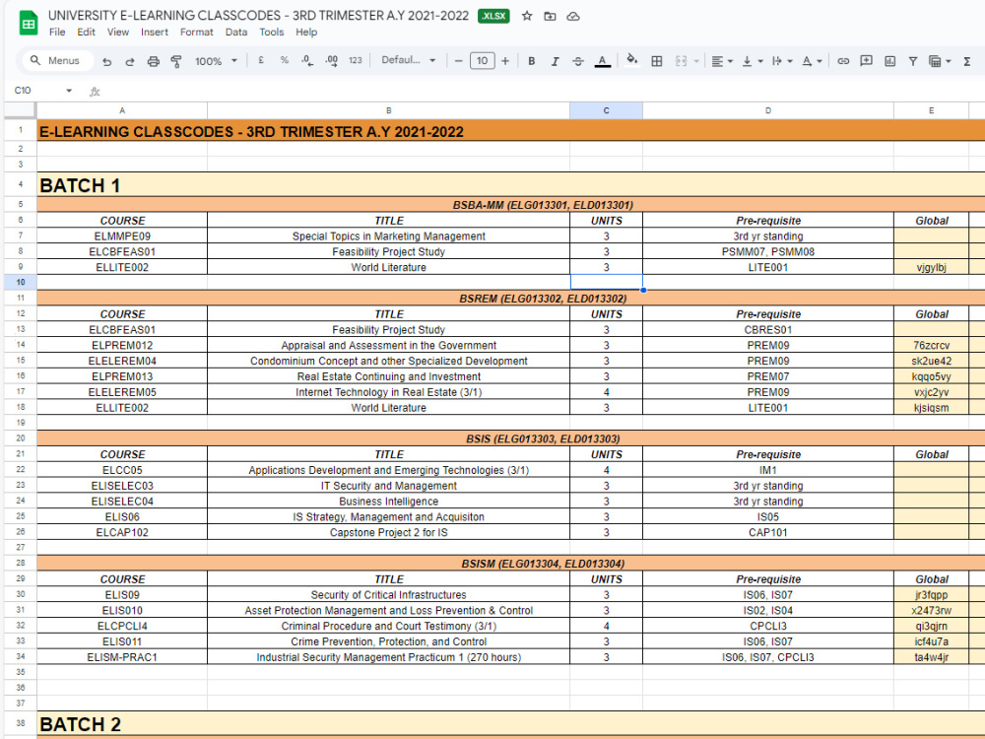Open the zoom 100% dropdown
This screenshot has width=985, height=739.
click(x=216, y=61)
